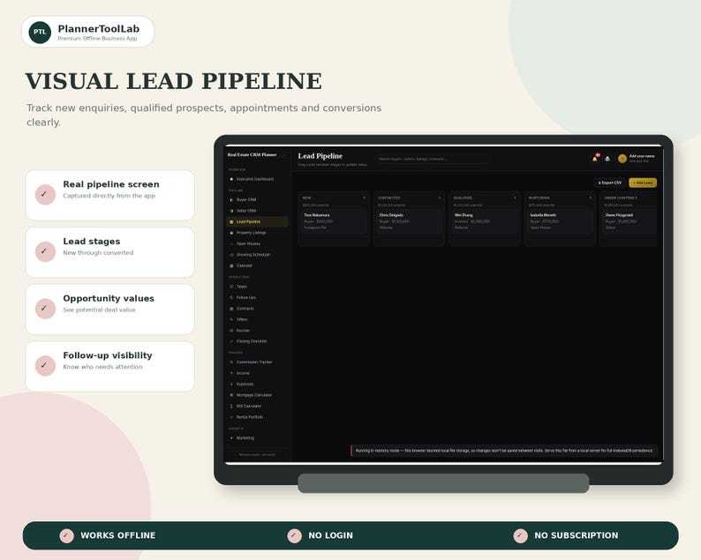Click the count badge in the QUALIFIED column
701x560 pixels.
(515, 198)
